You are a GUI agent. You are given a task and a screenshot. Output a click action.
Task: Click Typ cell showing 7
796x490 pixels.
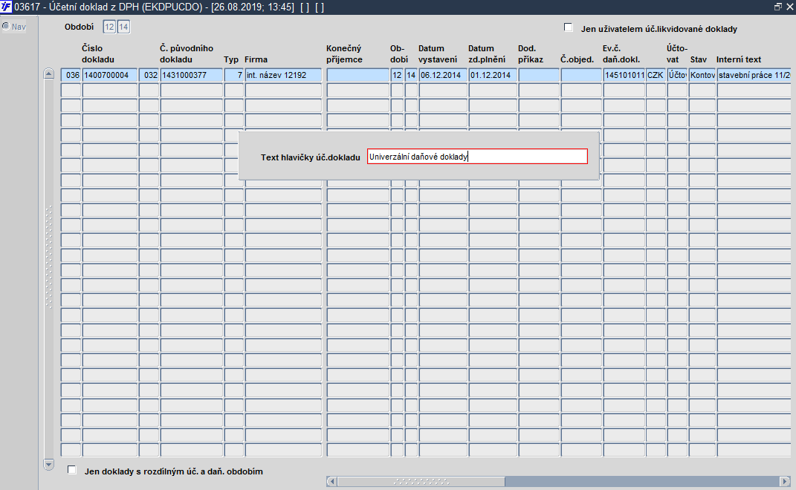(234, 75)
